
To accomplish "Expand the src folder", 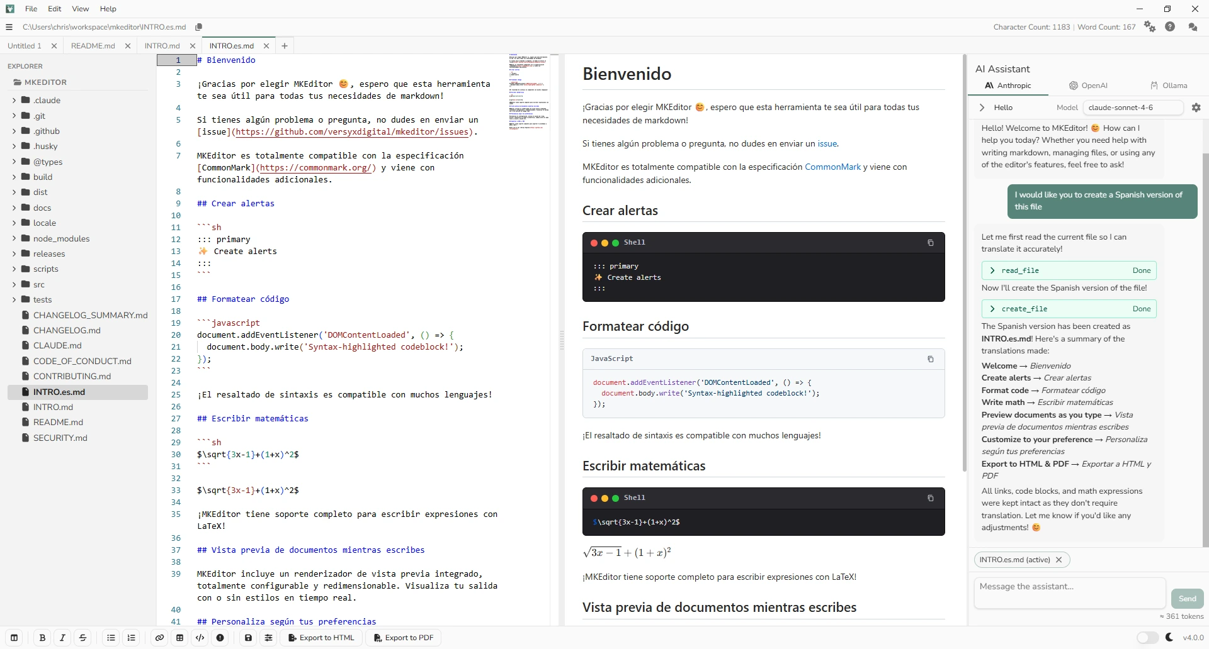I will pyautogui.click(x=14, y=284).
